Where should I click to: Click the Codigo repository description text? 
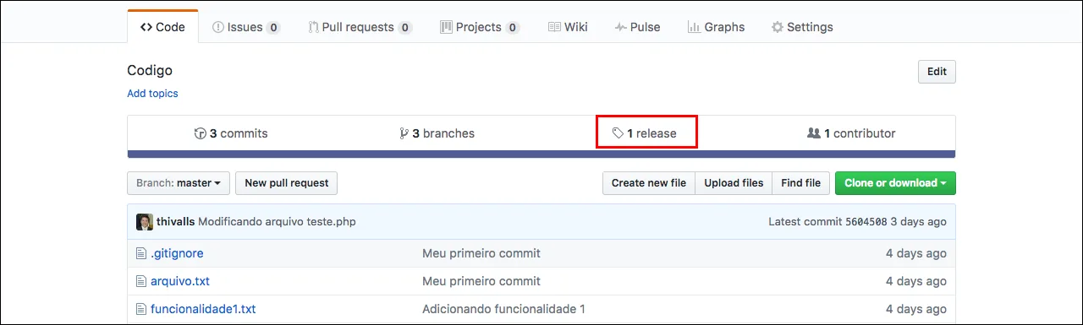click(x=150, y=71)
